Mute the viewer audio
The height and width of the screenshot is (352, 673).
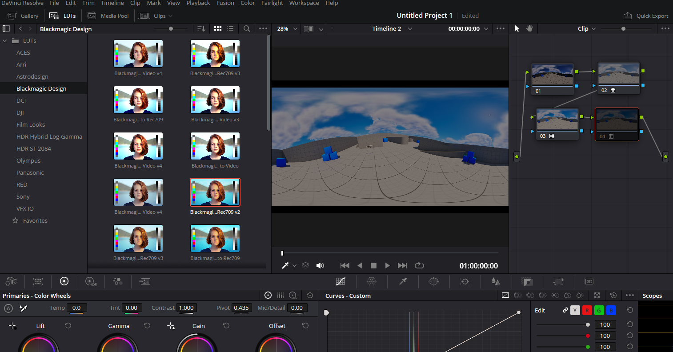coord(320,265)
